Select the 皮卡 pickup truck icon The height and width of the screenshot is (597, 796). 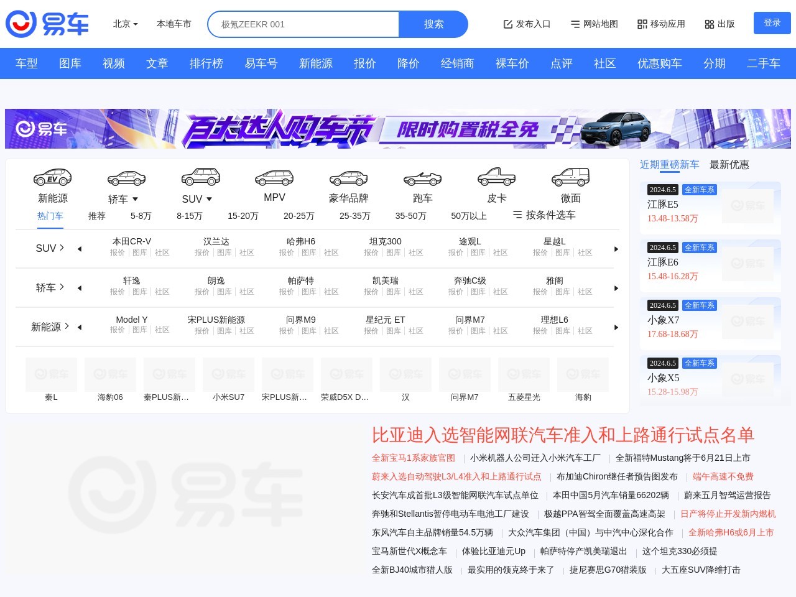(x=497, y=178)
